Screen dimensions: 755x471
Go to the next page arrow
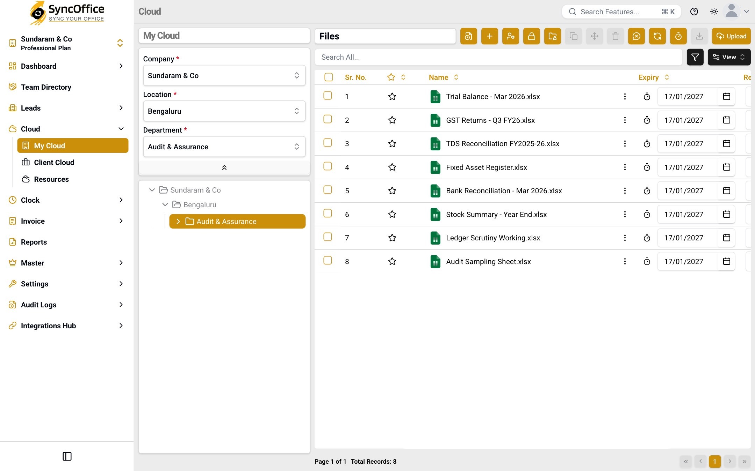point(729,461)
